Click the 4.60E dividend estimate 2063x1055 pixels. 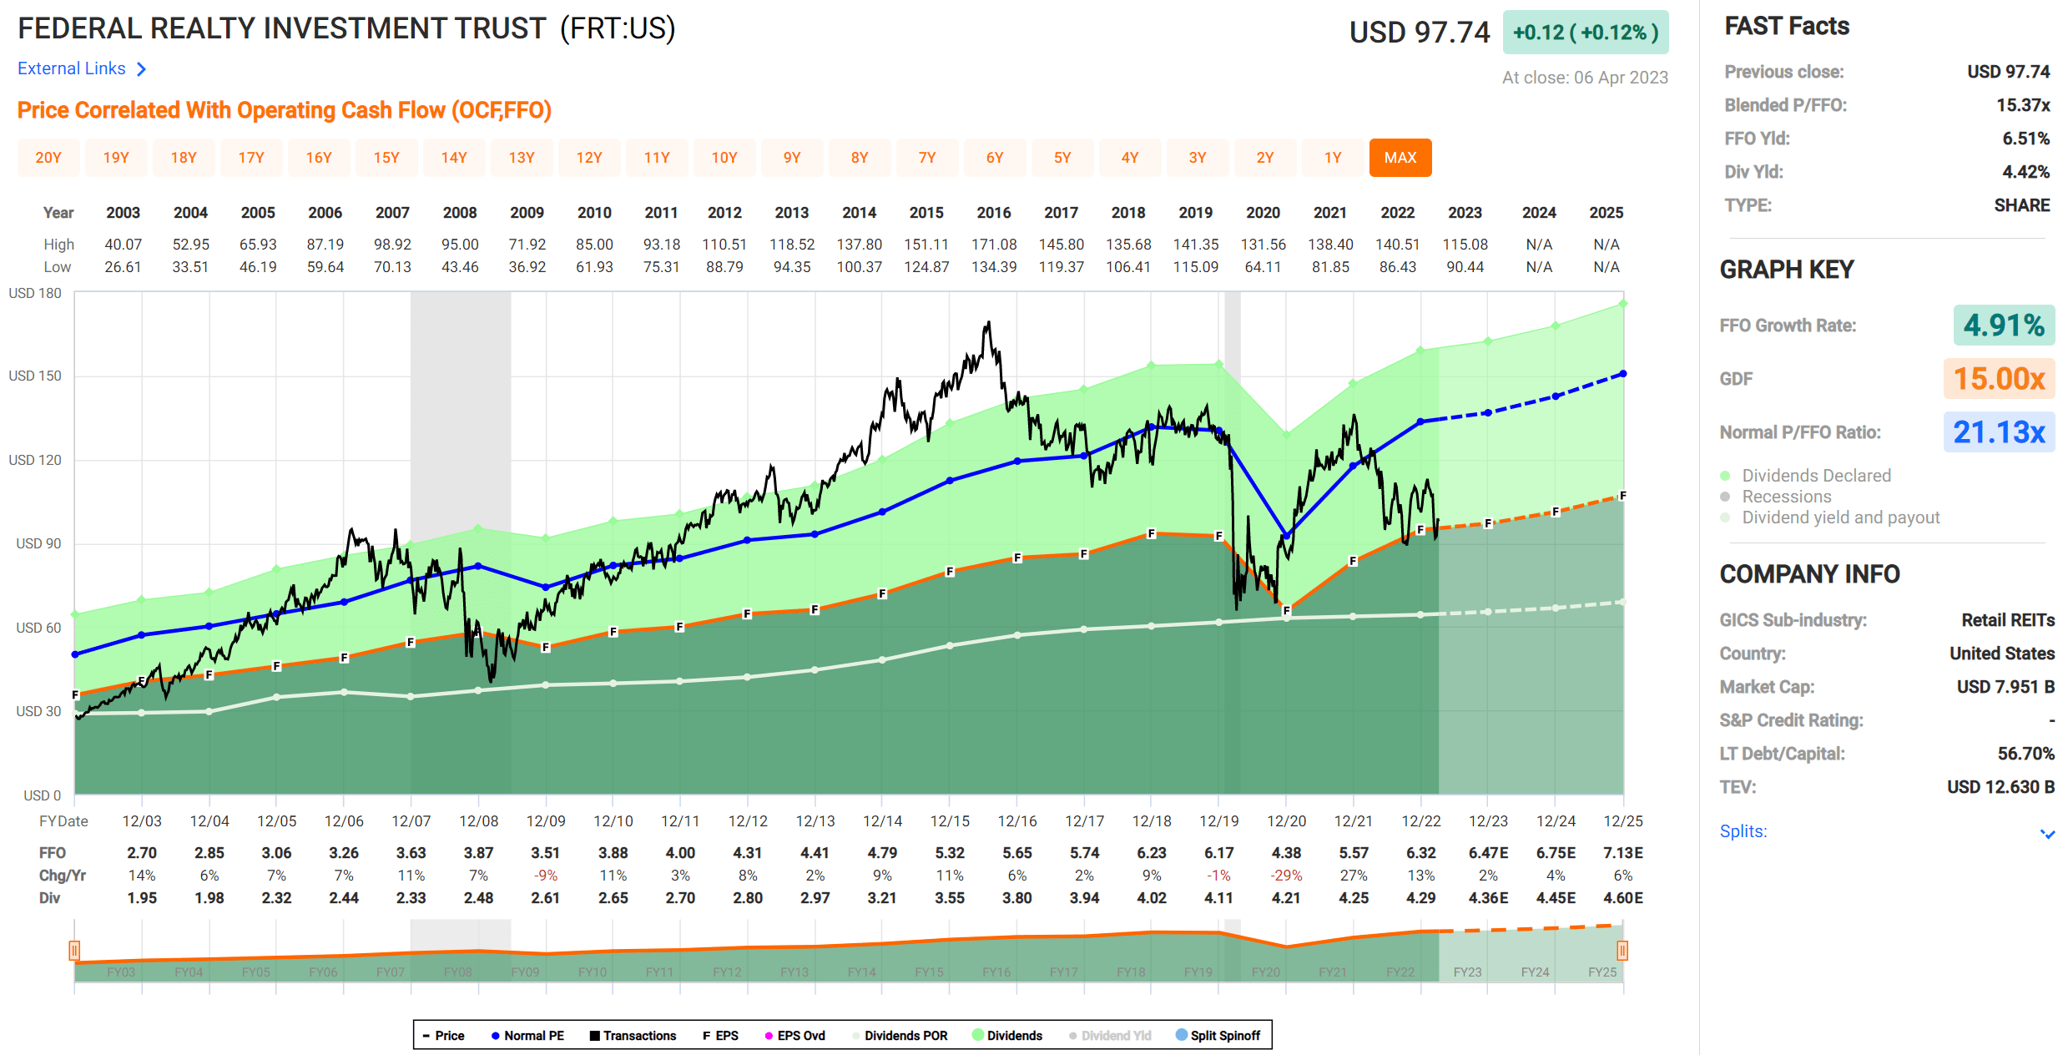pos(1623,898)
